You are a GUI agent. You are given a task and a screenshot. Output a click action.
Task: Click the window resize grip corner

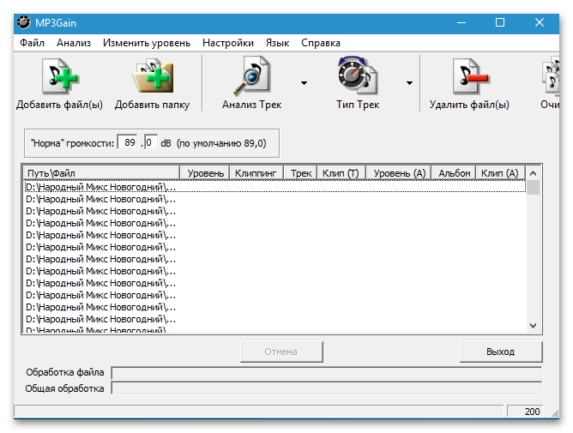click(555, 413)
